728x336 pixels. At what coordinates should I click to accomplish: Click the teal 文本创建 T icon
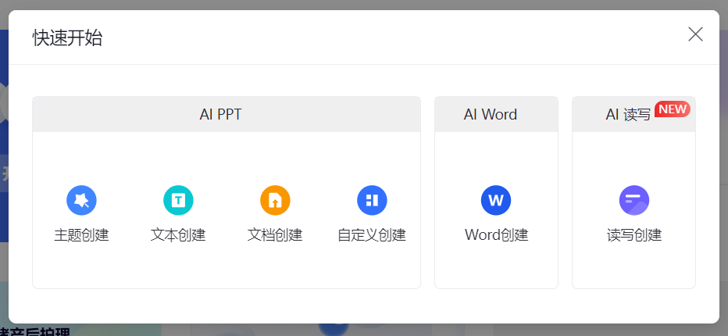[178, 200]
